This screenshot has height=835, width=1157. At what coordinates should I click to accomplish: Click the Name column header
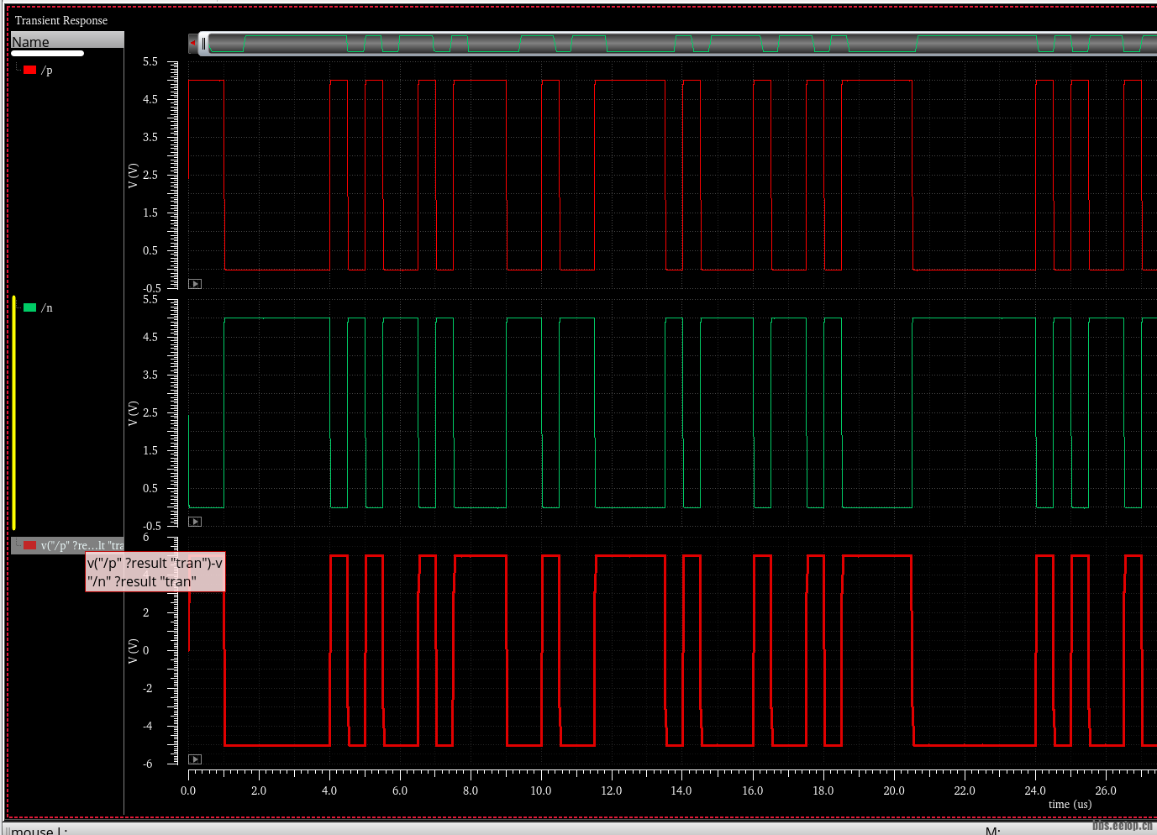[67, 41]
